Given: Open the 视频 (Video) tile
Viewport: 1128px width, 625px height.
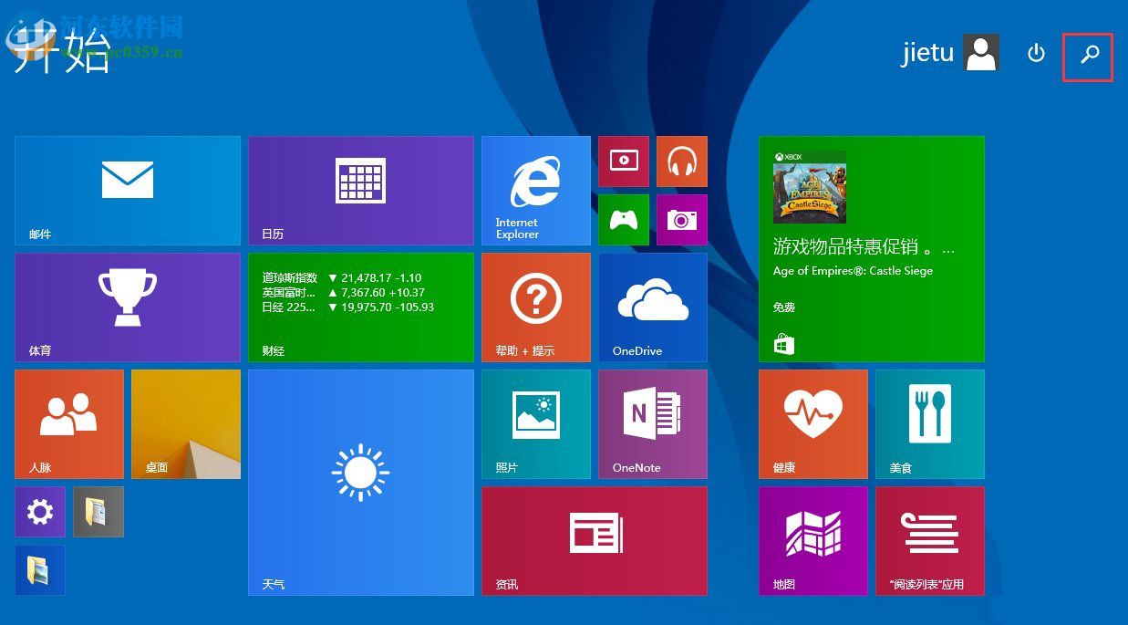Looking at the screenshot, I should 624,161.
